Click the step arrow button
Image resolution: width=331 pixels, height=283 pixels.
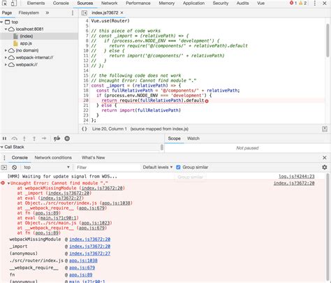pos(44,138)
